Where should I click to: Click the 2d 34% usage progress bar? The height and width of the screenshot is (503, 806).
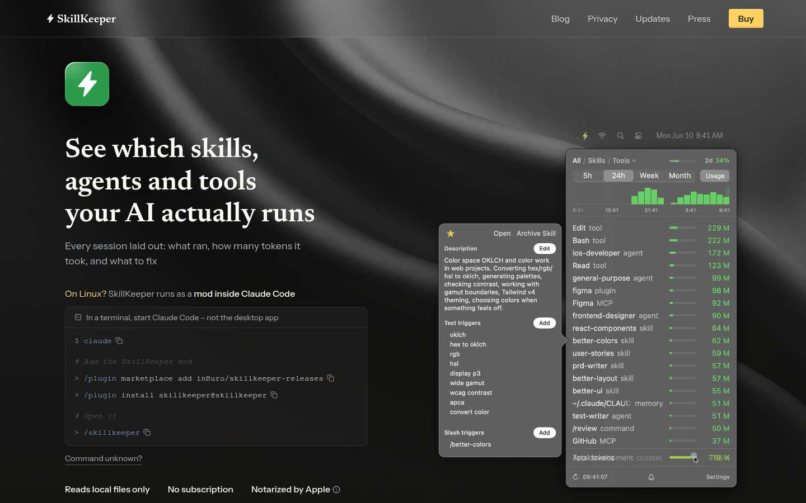683,161
